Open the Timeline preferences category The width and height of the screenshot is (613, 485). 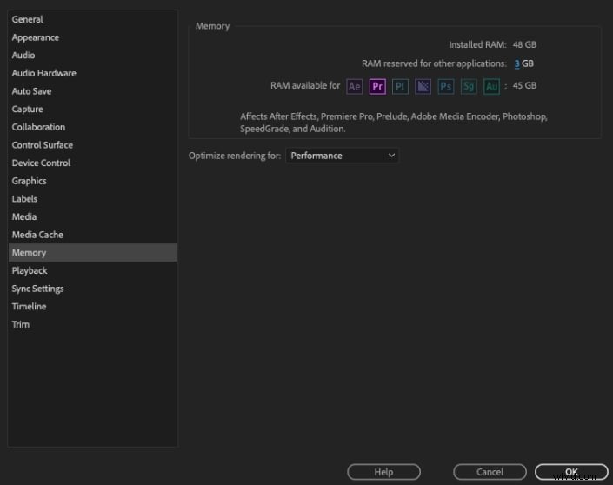tap(92, 307)
